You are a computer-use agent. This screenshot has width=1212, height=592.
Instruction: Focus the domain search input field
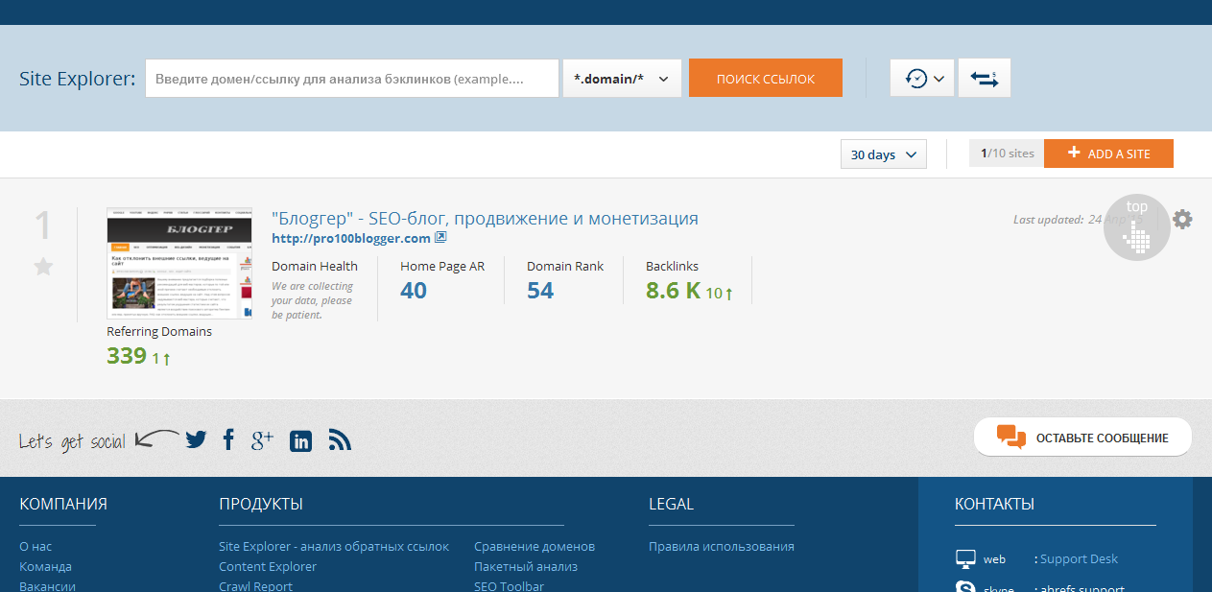coord(351,79)
